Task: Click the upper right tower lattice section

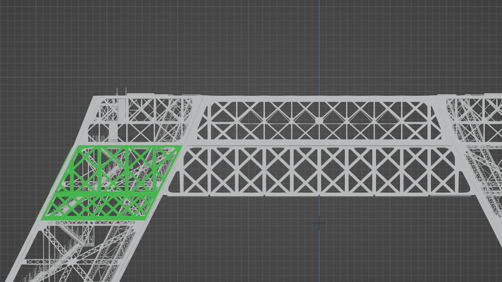Action: coord(474,117)
